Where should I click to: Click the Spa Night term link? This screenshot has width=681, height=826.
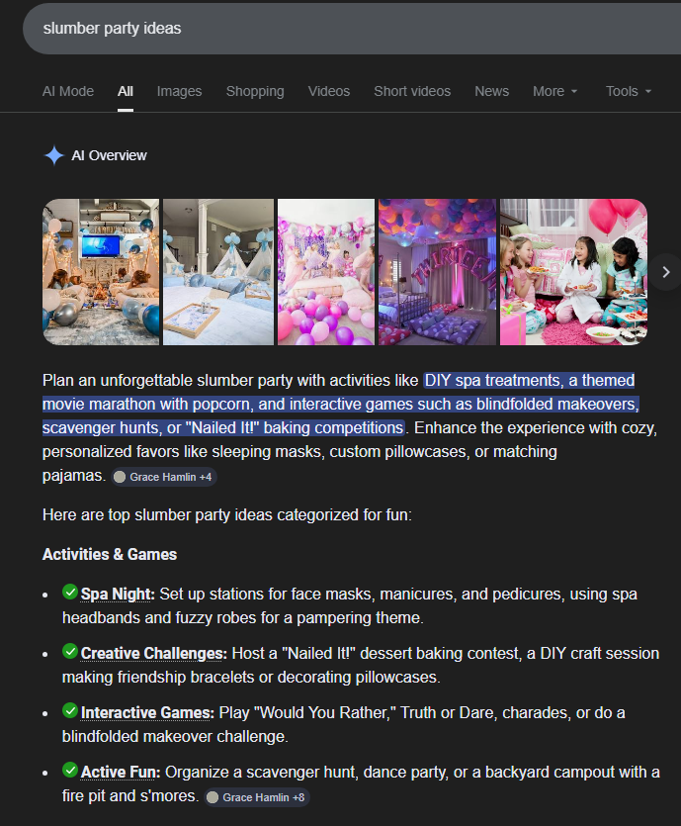point(118,594)
